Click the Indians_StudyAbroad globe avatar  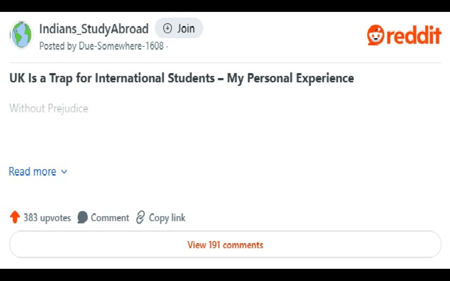click(22, 35)
